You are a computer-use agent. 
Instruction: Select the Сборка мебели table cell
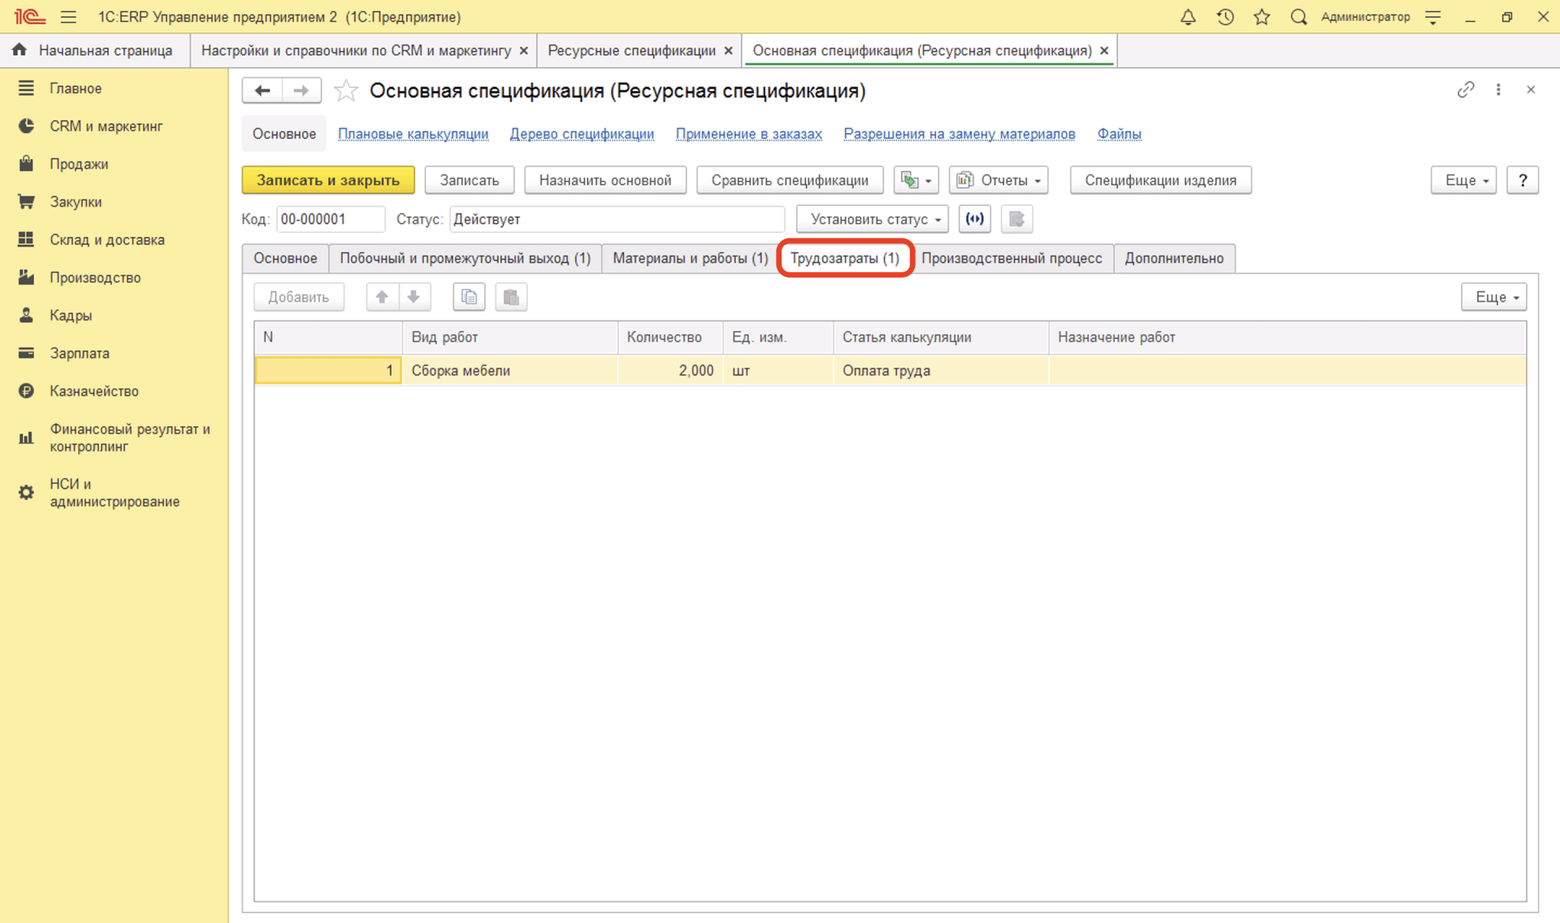point(509,371)
